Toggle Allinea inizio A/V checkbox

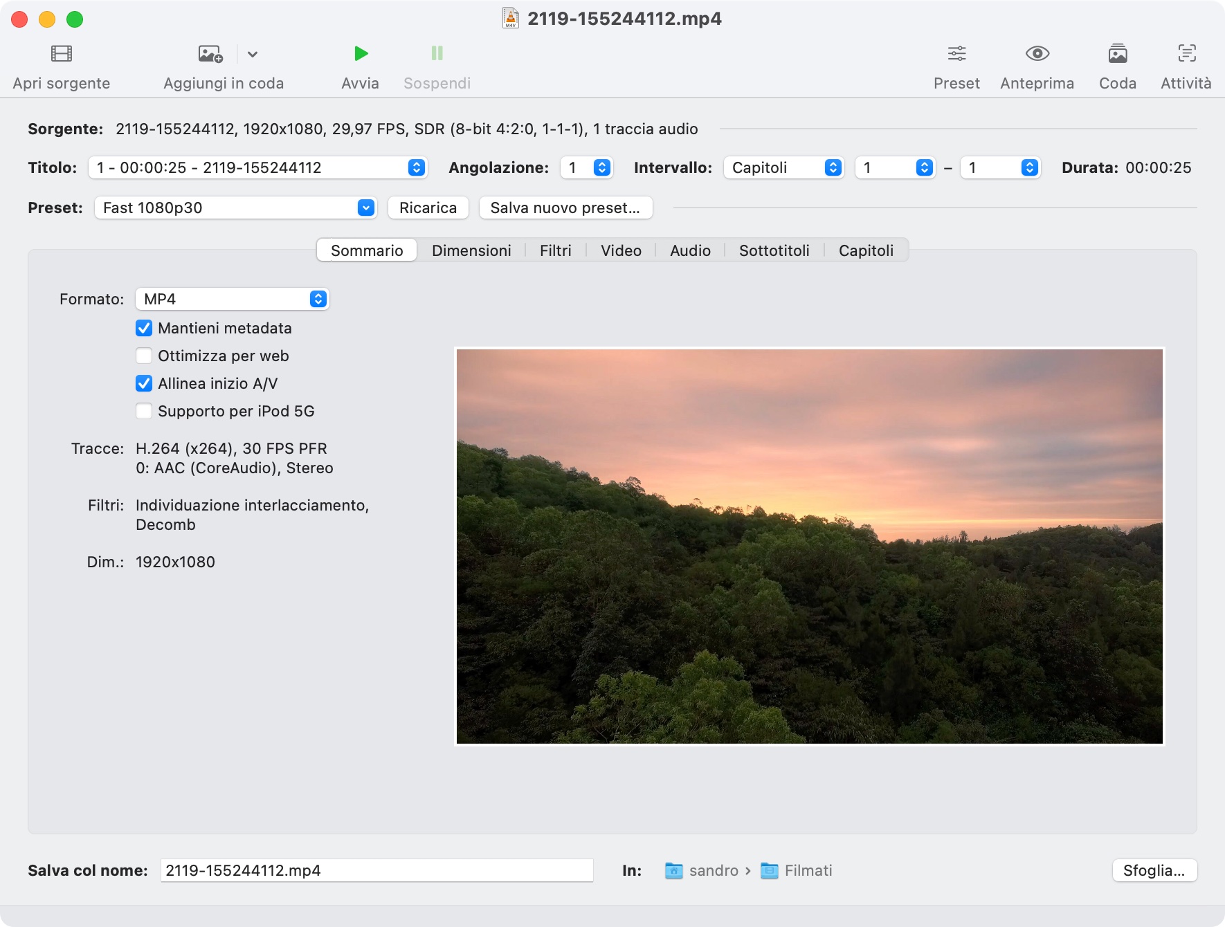click(144, 383)
